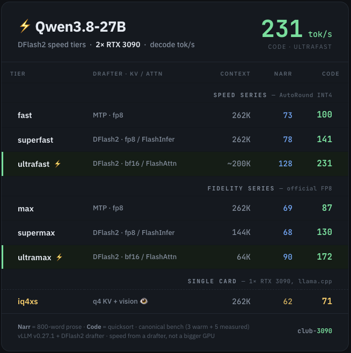The image size is (351, 353).
Task: Click narr value 68 in supermax row
Action: 288,232
